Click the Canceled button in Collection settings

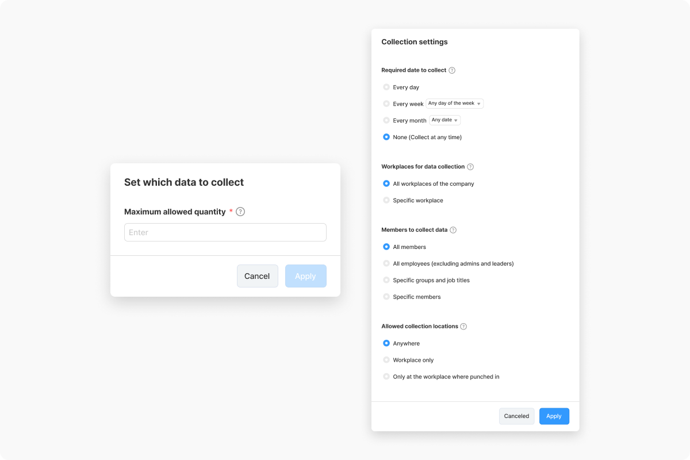click(516, 416)
